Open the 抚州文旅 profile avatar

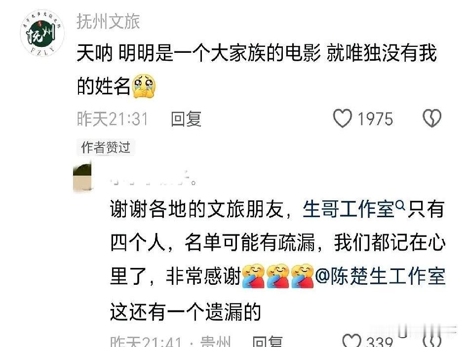42,33
